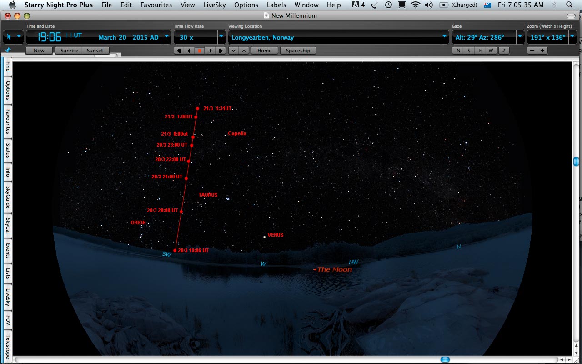Click the blue pin icon under the pointer tool
The height and width of the screenshot is (364, 582).
point(7,50)
